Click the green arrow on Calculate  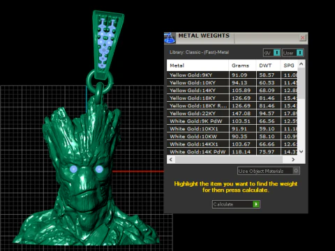coord(256,204)
